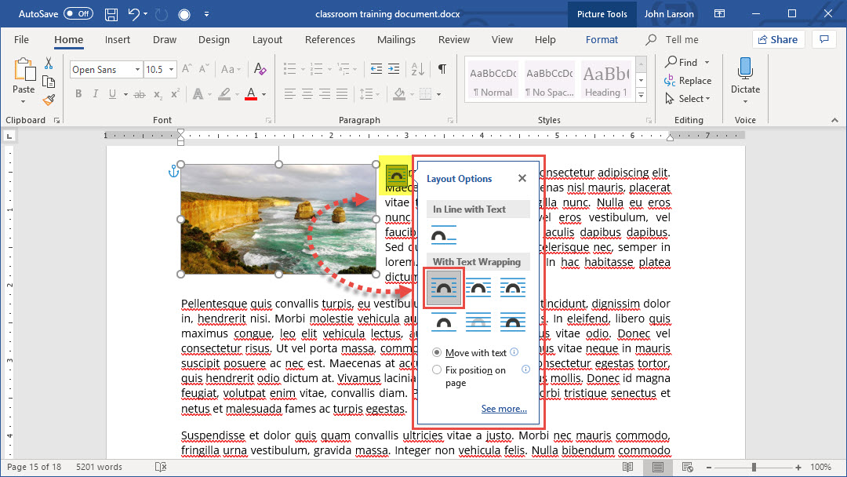Select Fix position on page option

click(x=438, y=370)
